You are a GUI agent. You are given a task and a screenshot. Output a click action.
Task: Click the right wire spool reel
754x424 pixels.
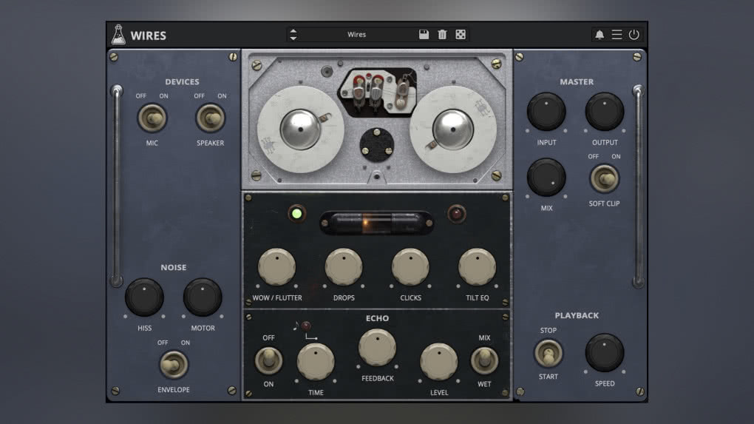click(453, 129)
